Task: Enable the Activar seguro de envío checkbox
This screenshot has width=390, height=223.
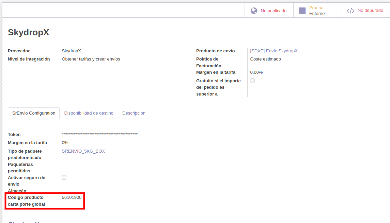Action: click(x=64, y=177)
